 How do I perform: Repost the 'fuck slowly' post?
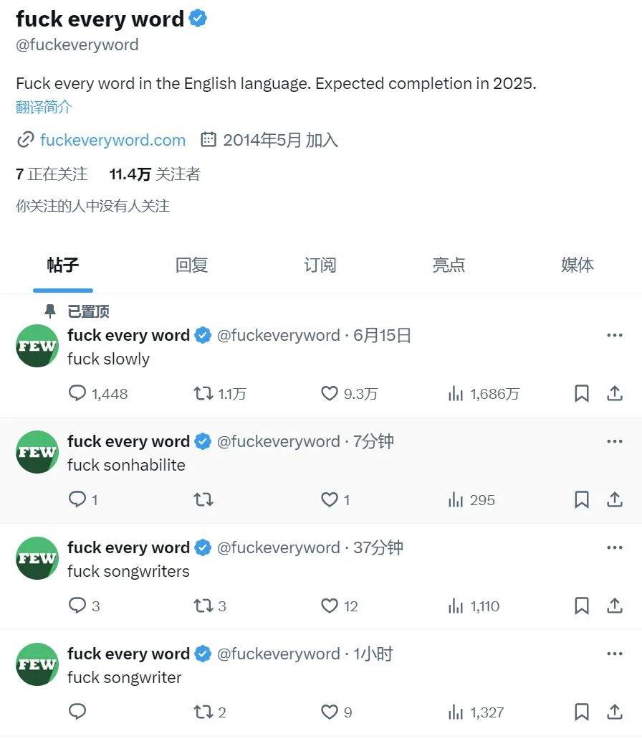point(203,393)
